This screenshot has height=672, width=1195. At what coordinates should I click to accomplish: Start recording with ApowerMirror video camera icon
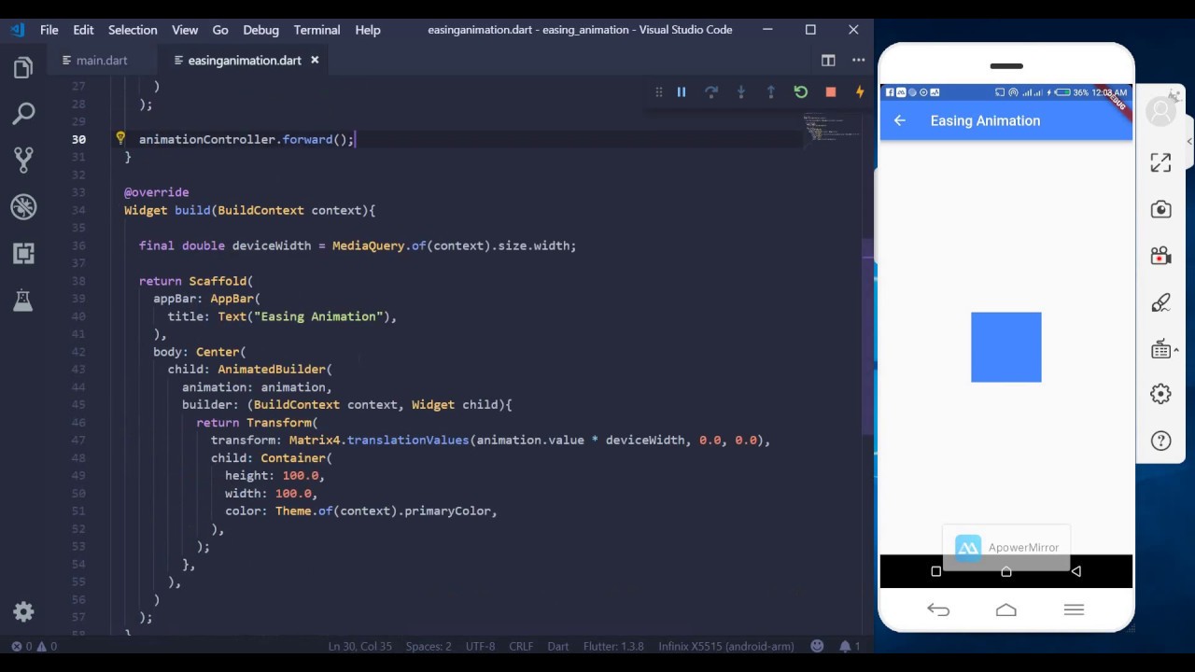[1160, 256]
